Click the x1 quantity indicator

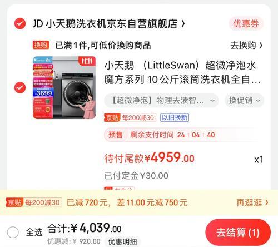pyautogui.click(x=259, y=159)
